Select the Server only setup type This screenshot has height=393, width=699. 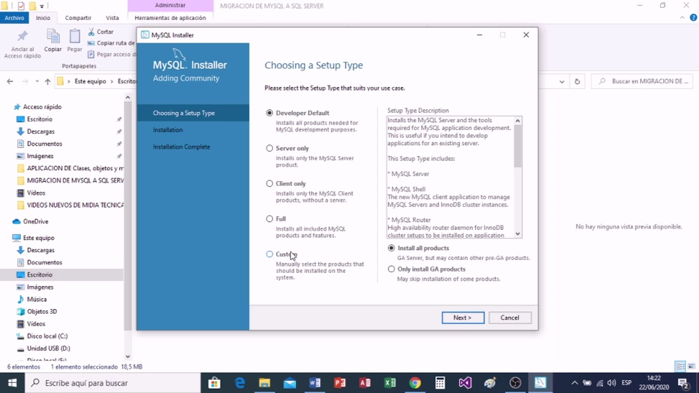269,148
